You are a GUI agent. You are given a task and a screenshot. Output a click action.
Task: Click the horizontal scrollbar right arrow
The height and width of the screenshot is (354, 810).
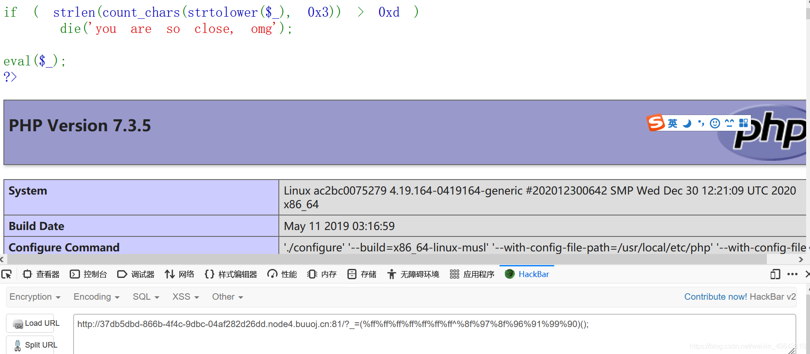(801, 259)
